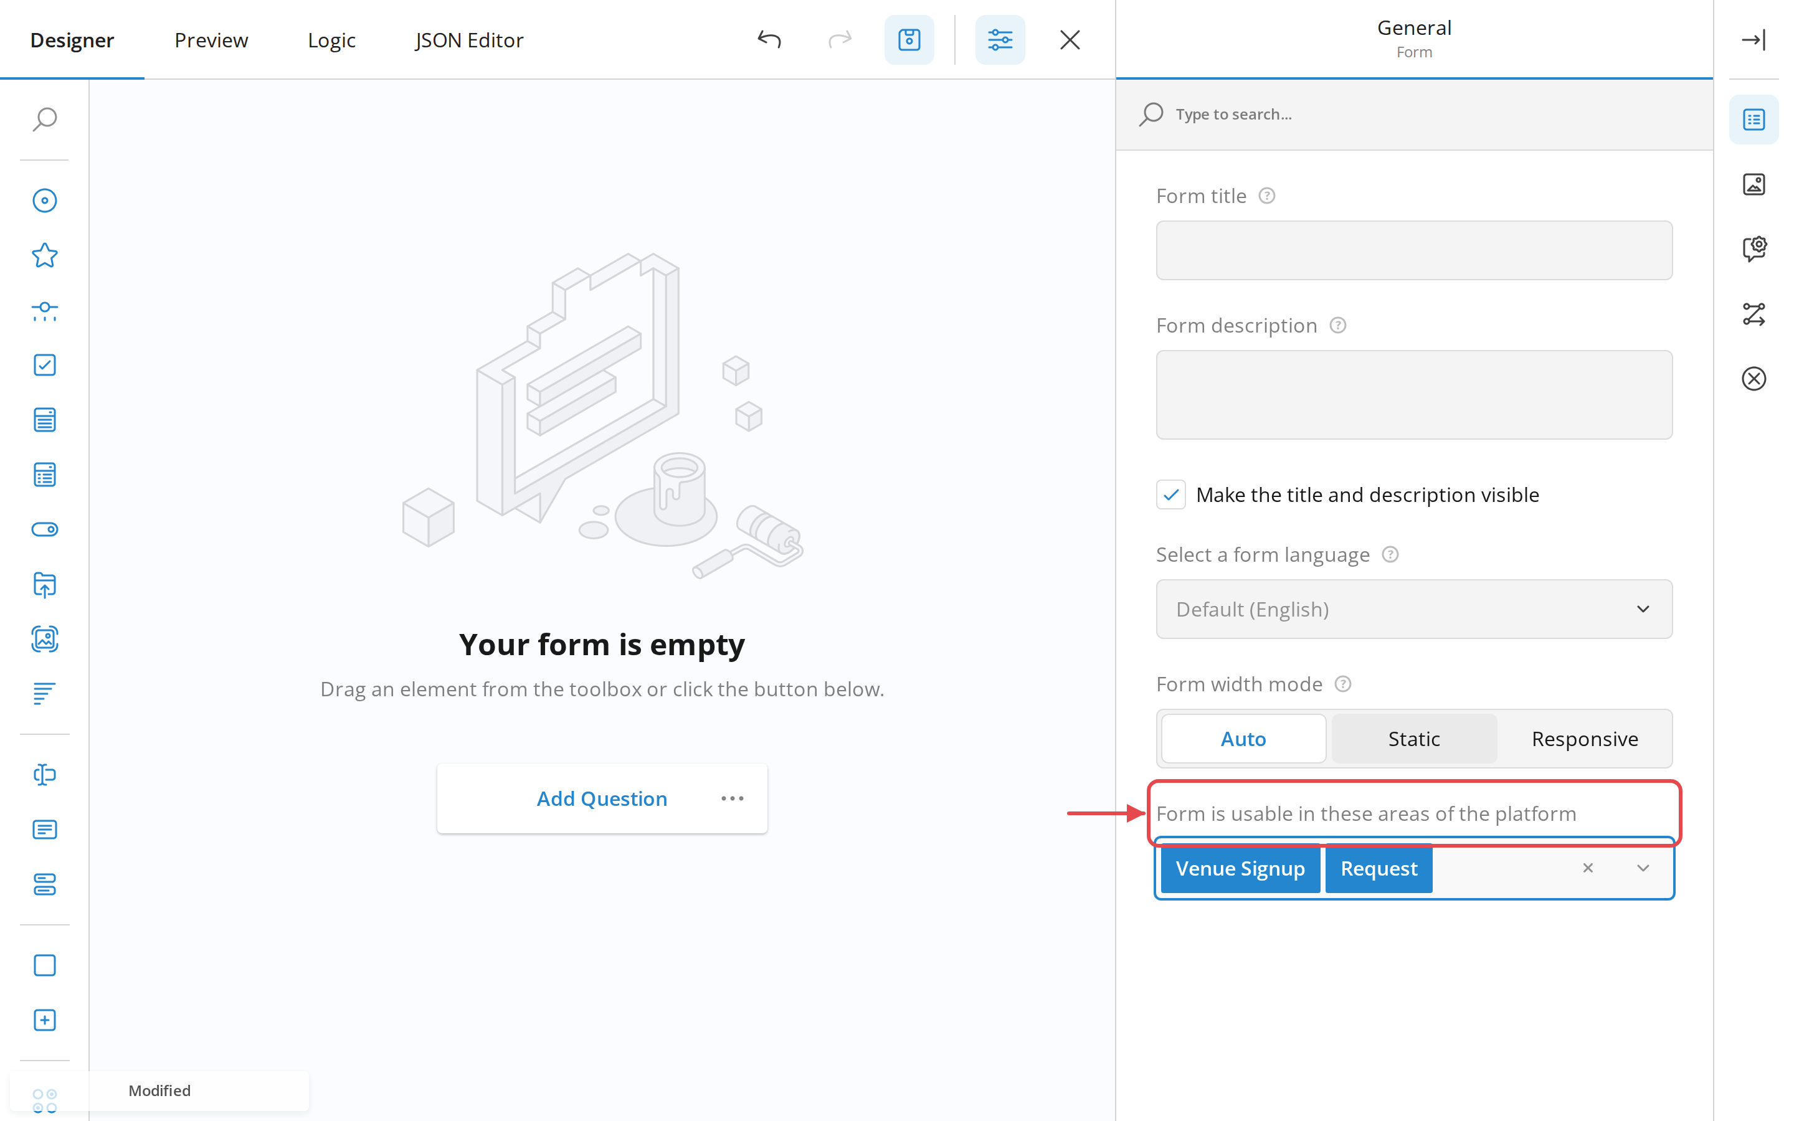
Task: Open the Default (English) language dropdown
Action: pos(1413,608)
